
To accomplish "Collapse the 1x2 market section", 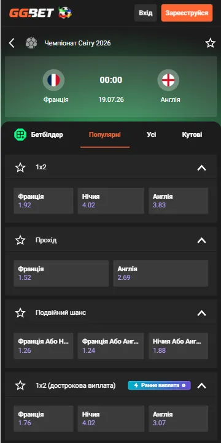I will click(x=201, y=168).
